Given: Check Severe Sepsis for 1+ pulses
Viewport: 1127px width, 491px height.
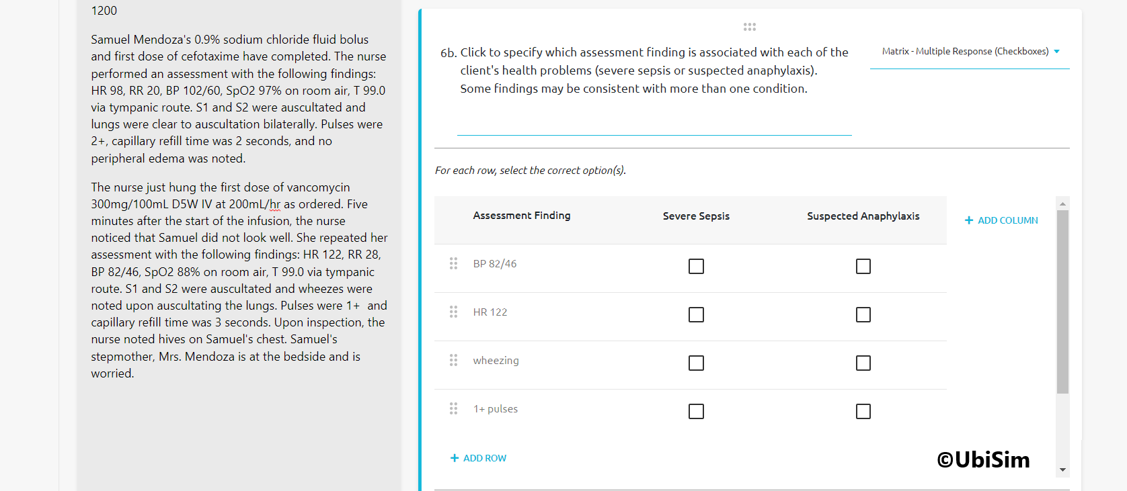Looking at the screenshot, I should (696, 411).
